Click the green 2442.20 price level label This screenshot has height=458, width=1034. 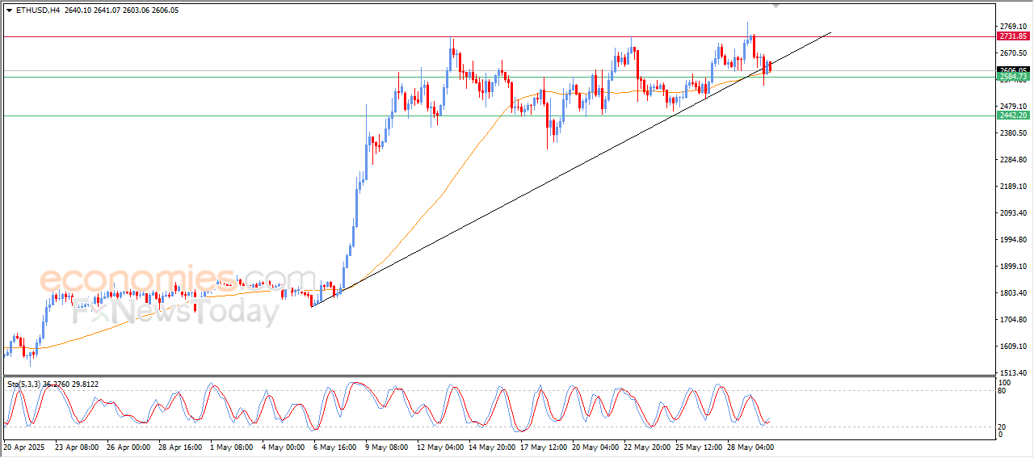pyautogui.click(x=1013, y=116)
